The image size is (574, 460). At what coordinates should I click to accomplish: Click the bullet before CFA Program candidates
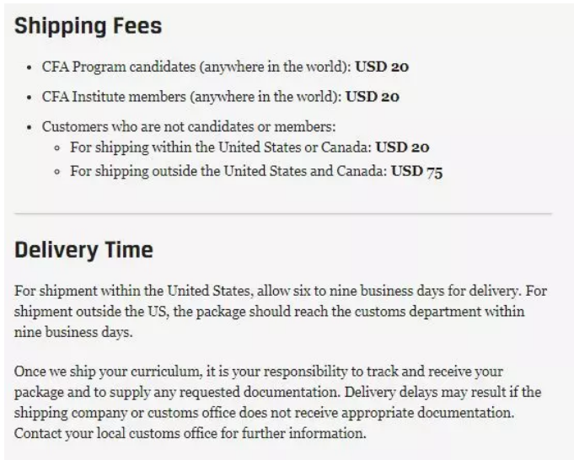pyautogui.click(x=30, y=66)
